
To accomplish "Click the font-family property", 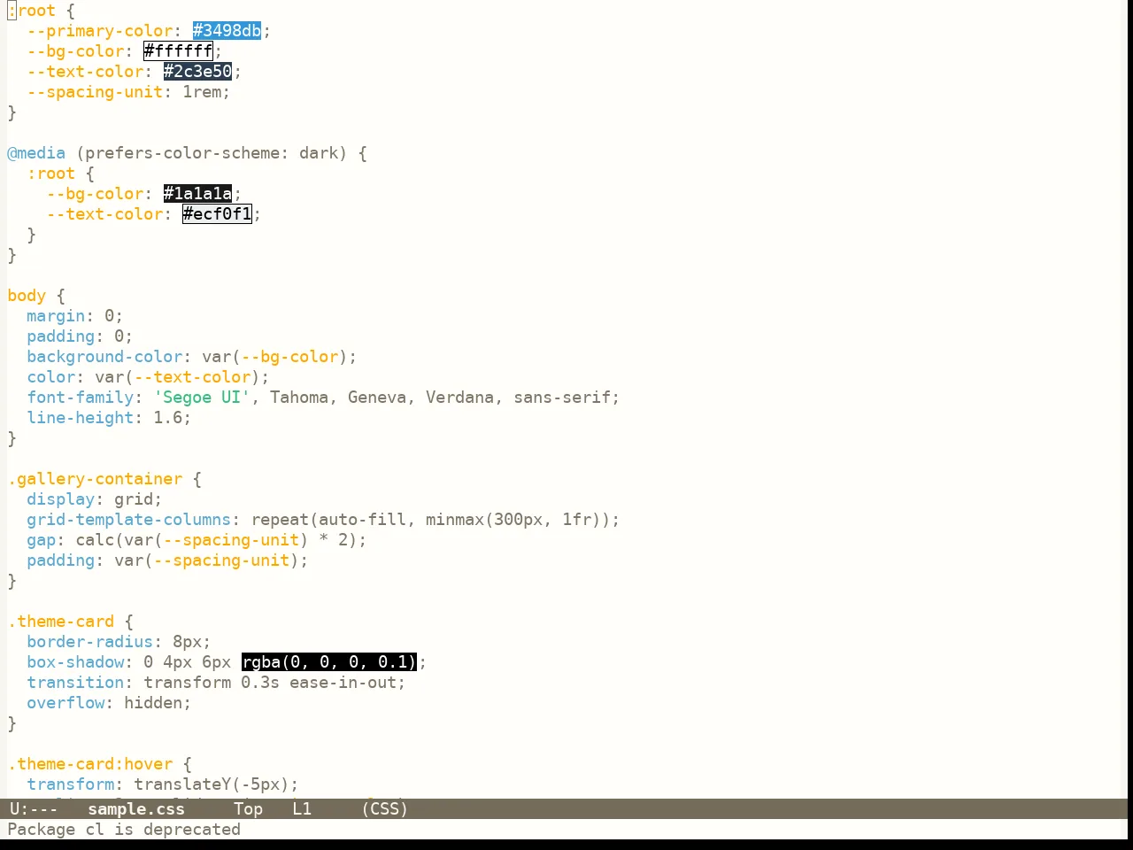I will (x=81, y=398).
